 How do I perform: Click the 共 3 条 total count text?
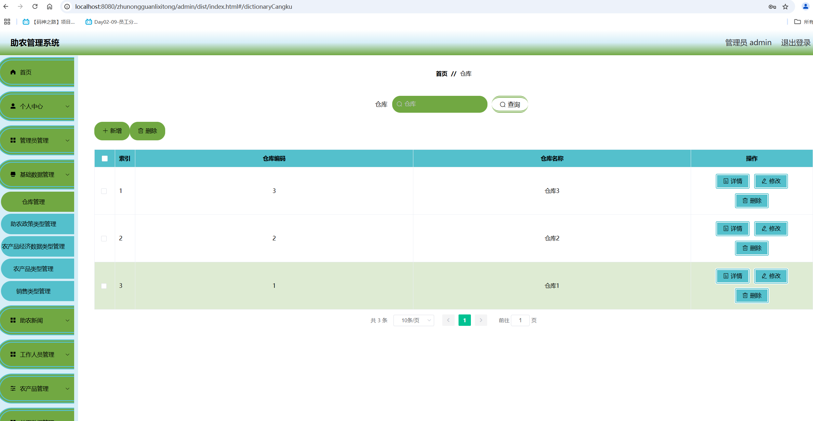pos(379,320)
